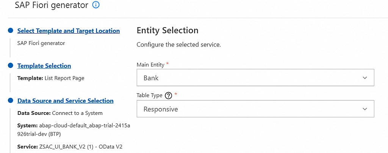Image resolution: width=388 pixels, height=153 pixels.
Task: Click the info icon beside SAP Fiori generator title
Action: coord(96,5)
